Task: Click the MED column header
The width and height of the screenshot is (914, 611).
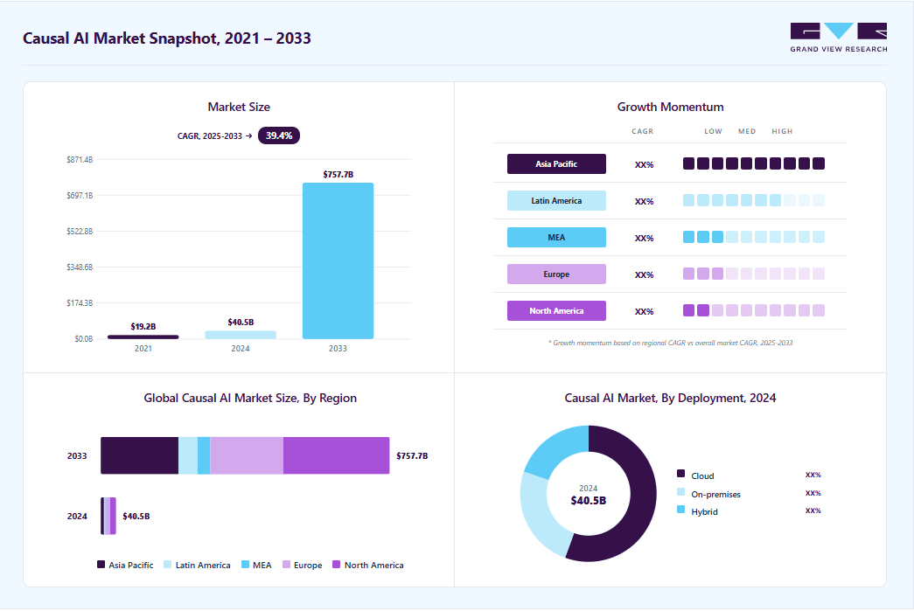Action: pos(747,132)
